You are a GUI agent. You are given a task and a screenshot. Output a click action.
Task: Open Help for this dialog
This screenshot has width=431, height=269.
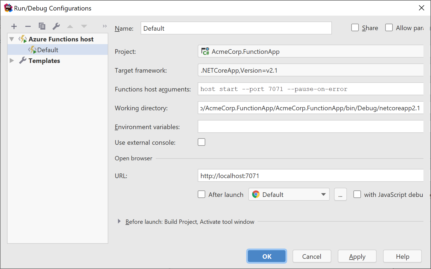tap(402, 256)
